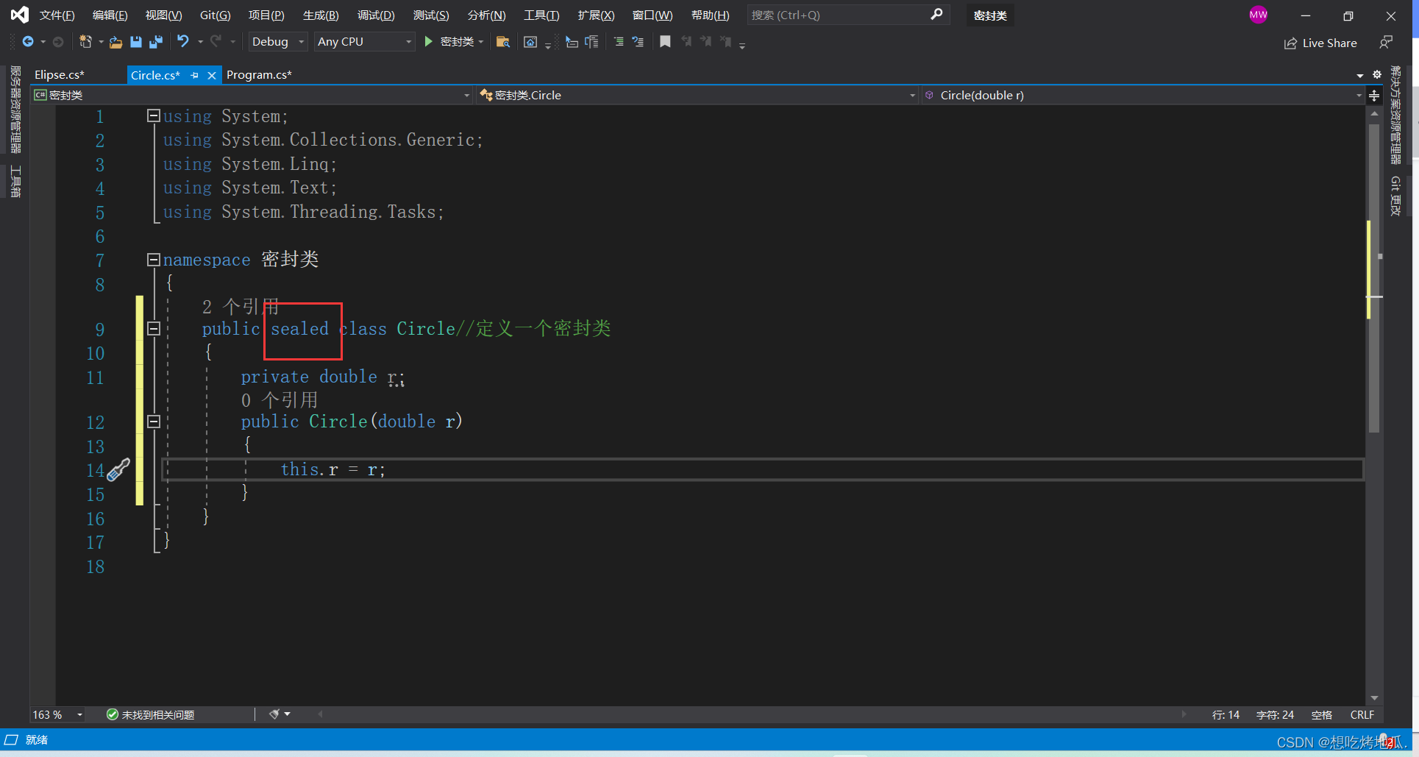Open the 扩展(X) menu
Screen dimensions: 1419x757
coord(596,15)
